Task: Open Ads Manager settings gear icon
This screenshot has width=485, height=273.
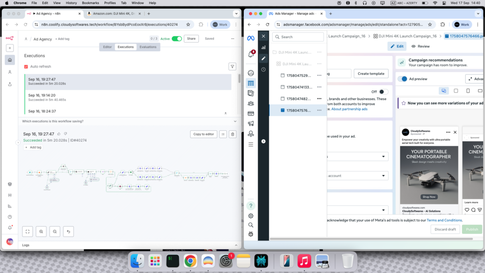Action: click(x=251, y=216)
